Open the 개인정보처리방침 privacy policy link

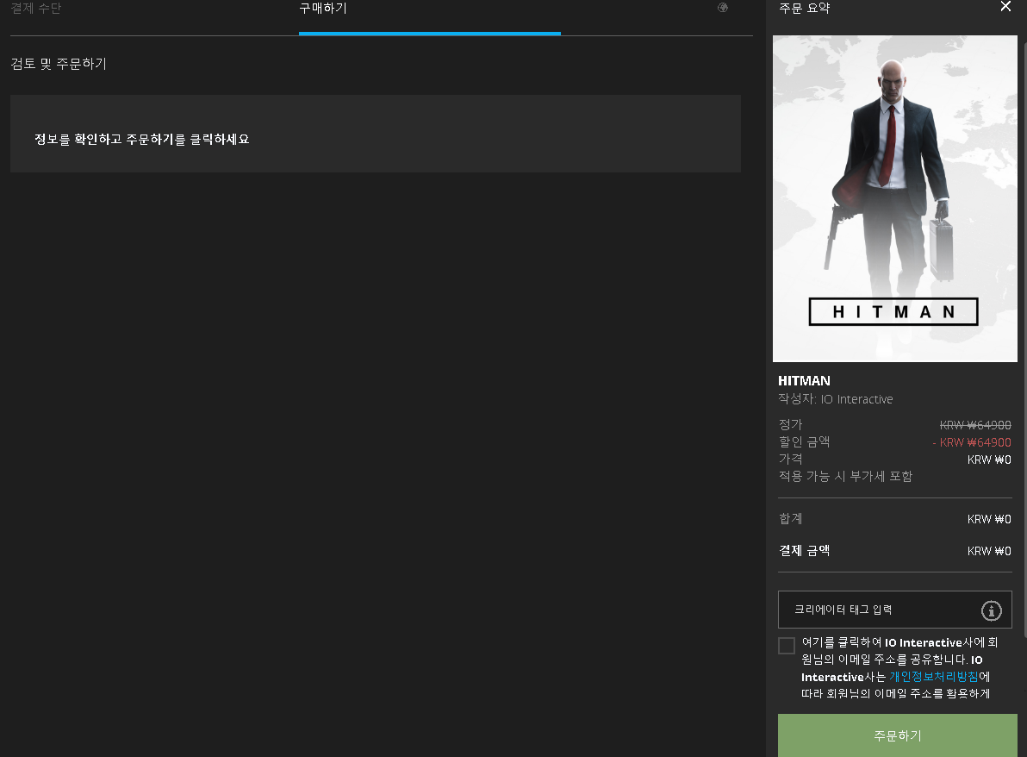click(933, 676)
